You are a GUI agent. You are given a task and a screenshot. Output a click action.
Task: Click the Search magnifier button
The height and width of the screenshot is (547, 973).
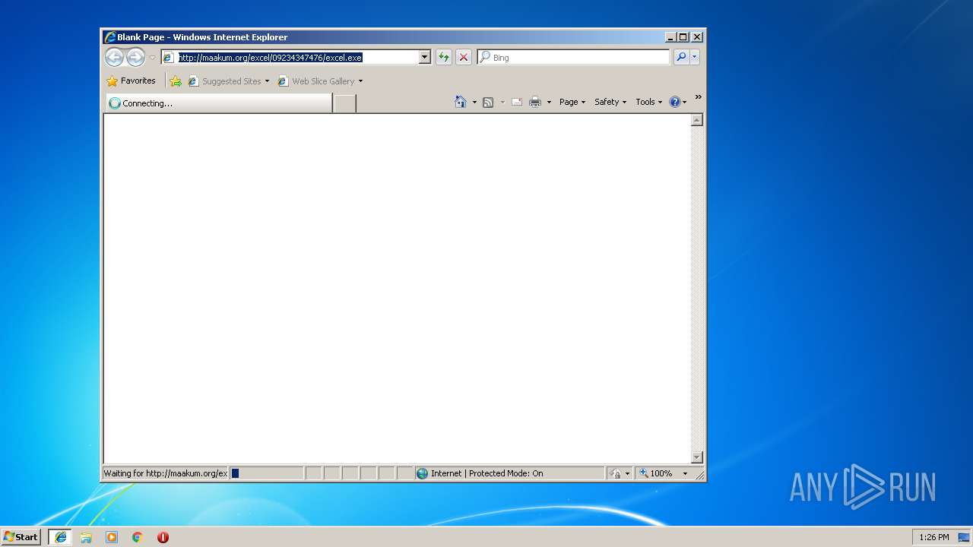click(x=681, y=57)
